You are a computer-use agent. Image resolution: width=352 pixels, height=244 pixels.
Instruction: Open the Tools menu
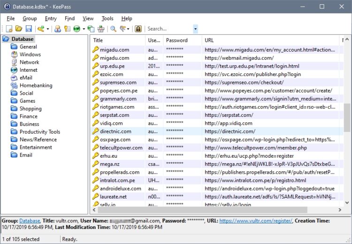click(x=107, y=18)
